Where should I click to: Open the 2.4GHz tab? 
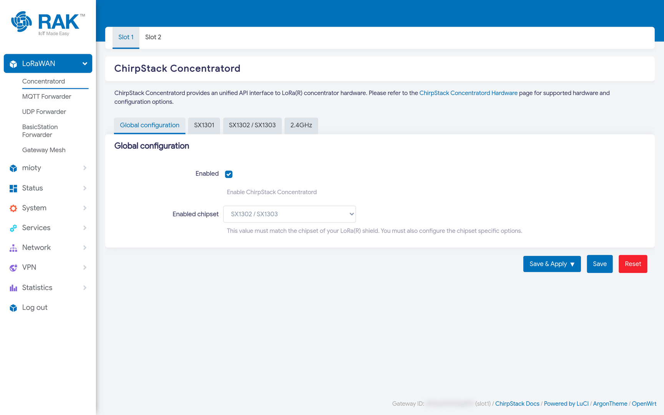(301, 125)
